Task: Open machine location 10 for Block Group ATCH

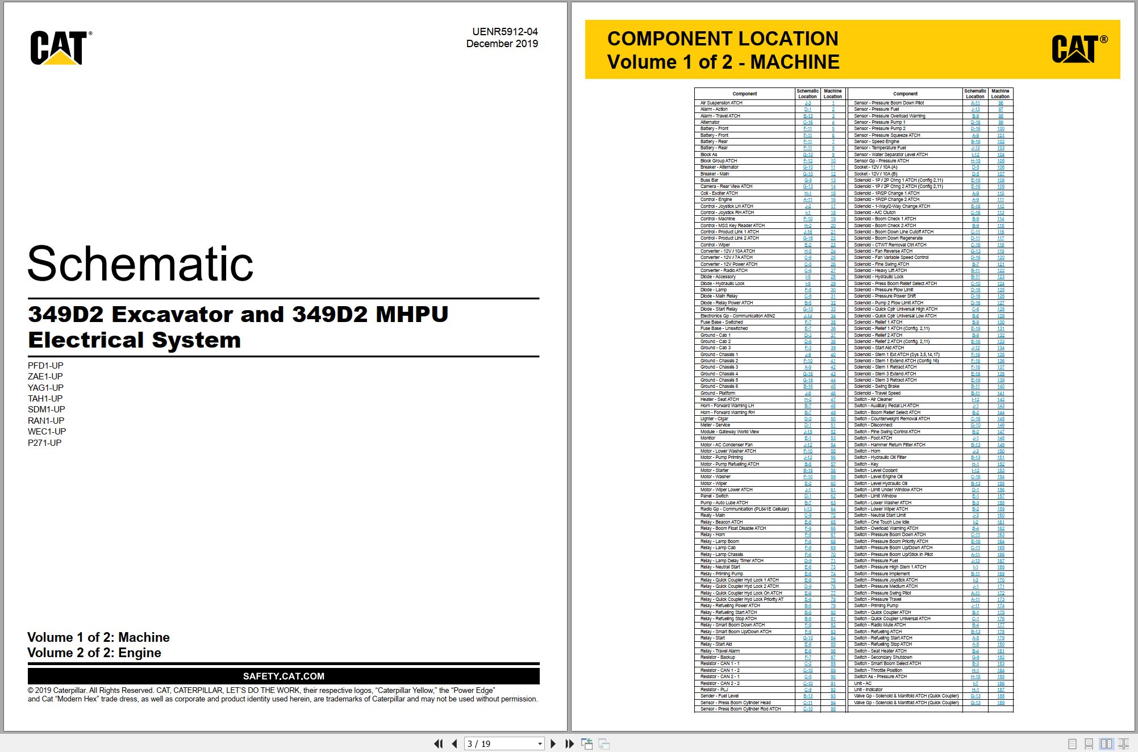Action: (833, 161)
